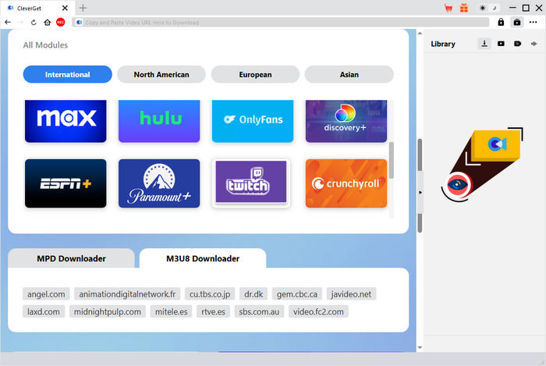546x366 pixels.
Task: Go back with the back arrow
Action: (x=8, y=23)
